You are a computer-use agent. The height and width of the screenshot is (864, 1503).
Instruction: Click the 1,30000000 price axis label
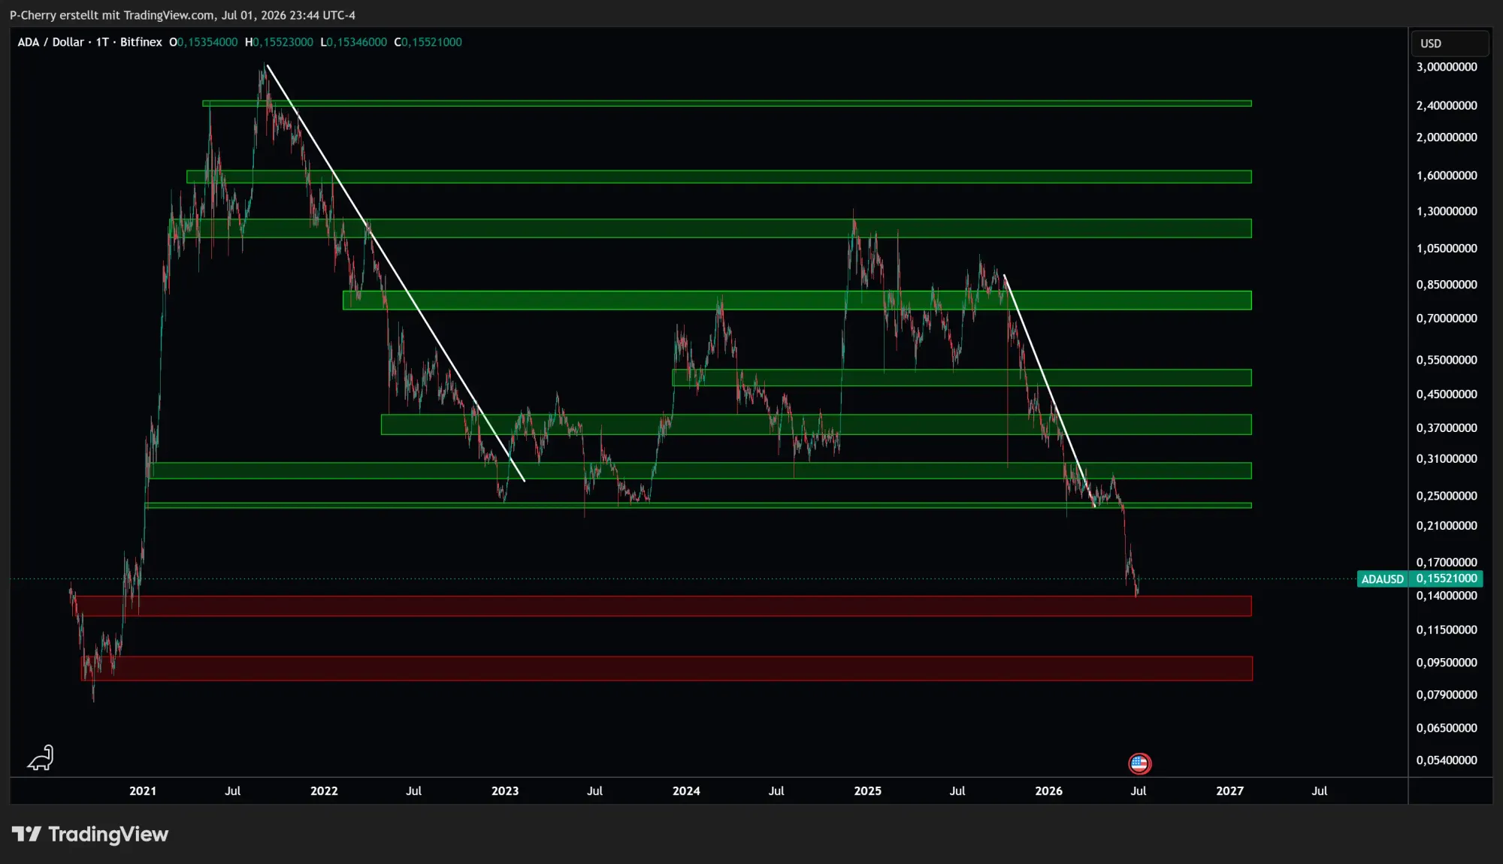1447,212
